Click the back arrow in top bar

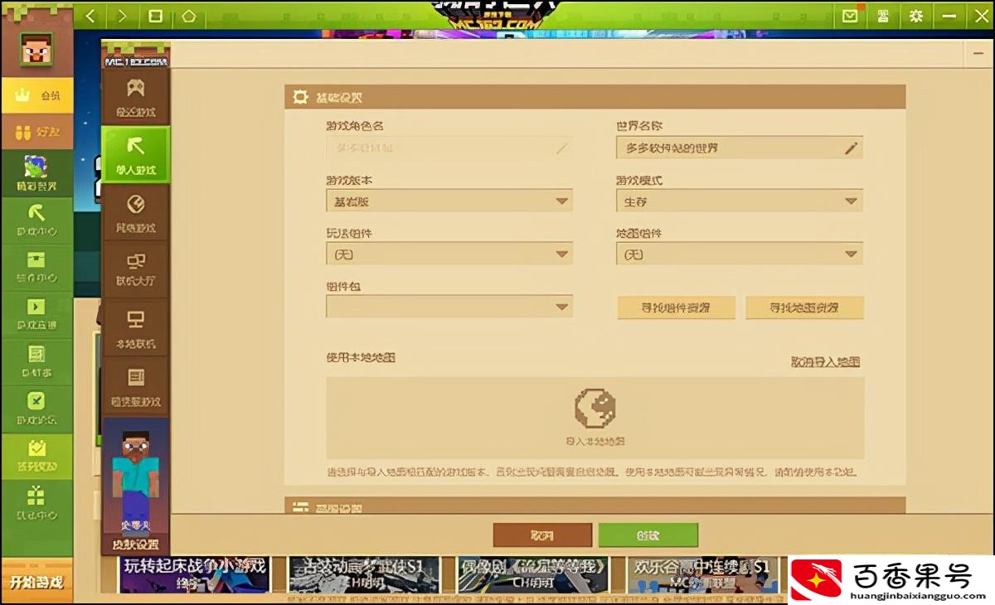coord(90,16)
